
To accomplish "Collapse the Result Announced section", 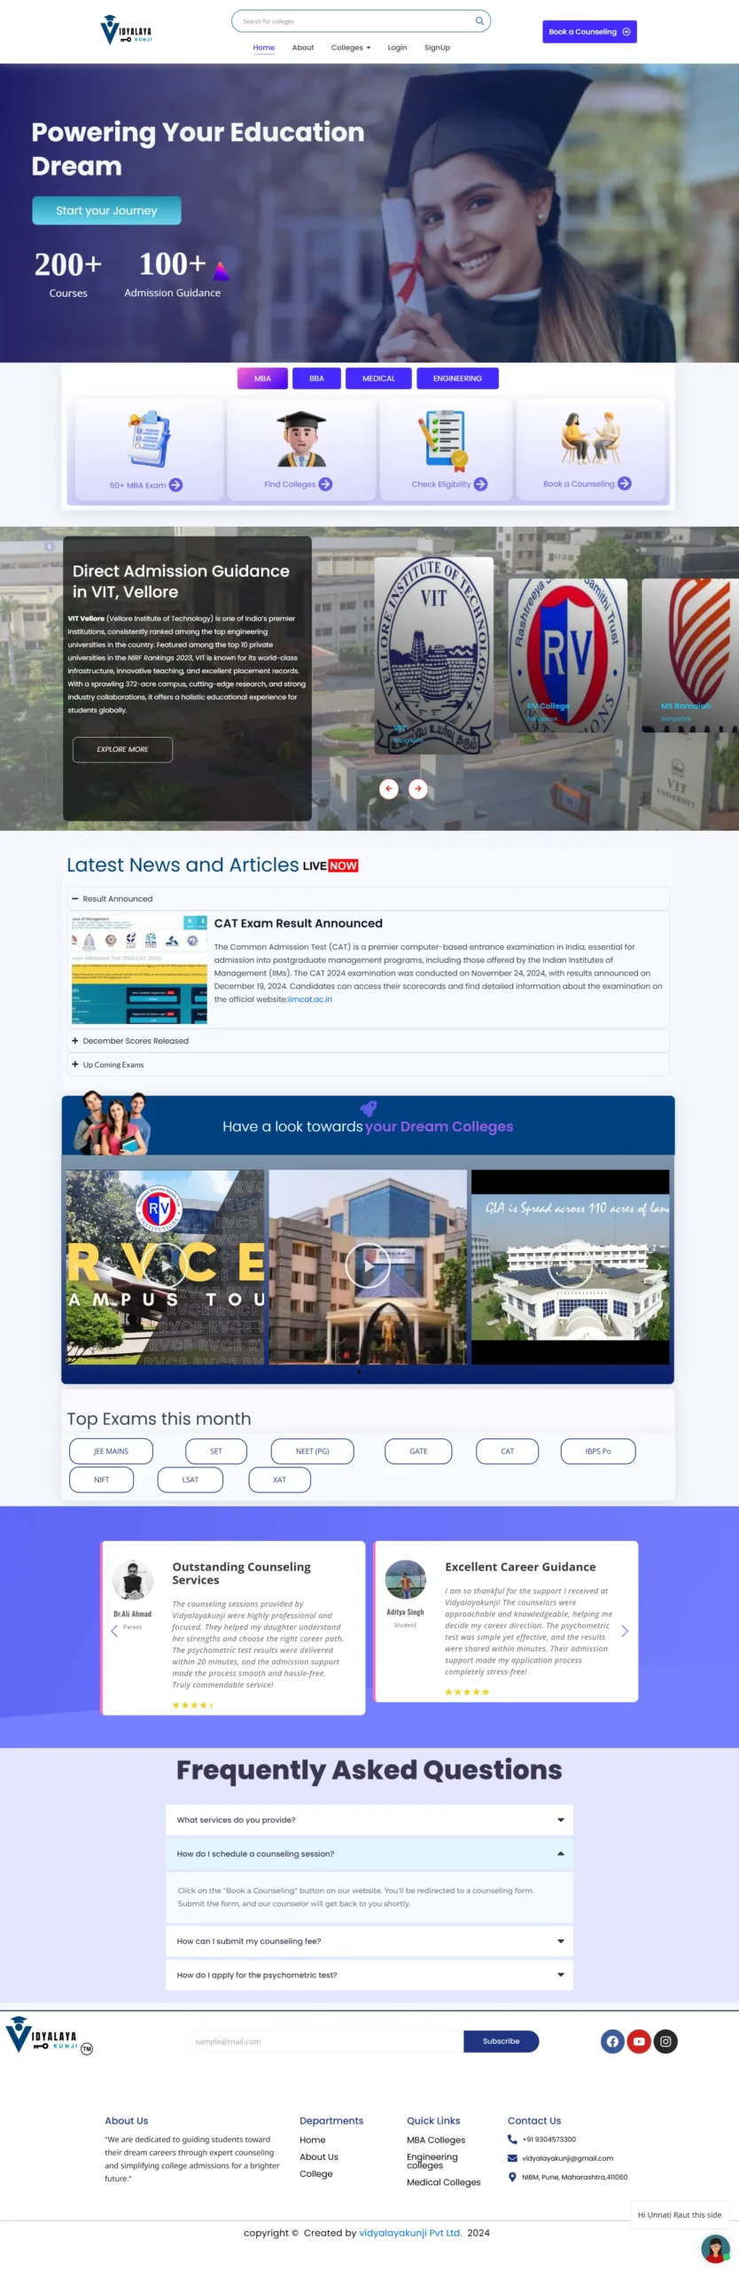I will [x=117, y=898].
